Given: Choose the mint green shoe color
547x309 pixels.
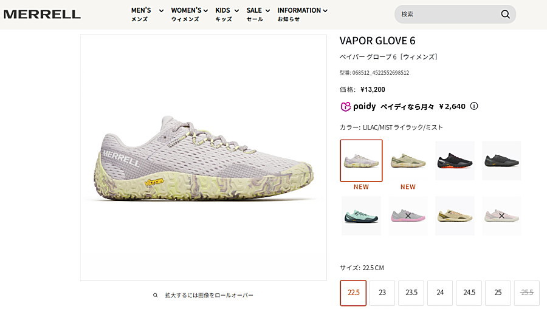Looking at the screenshot, I should [x=361, y=216].
